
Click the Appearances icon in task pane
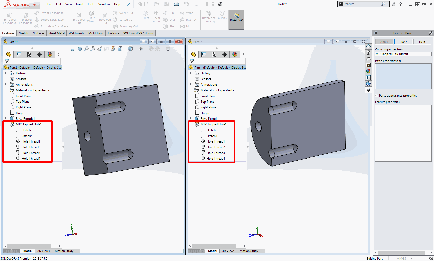click(368, 71)
